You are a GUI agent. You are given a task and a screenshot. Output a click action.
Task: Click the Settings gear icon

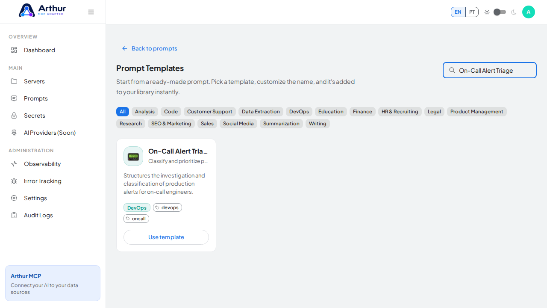click(14, 198)
